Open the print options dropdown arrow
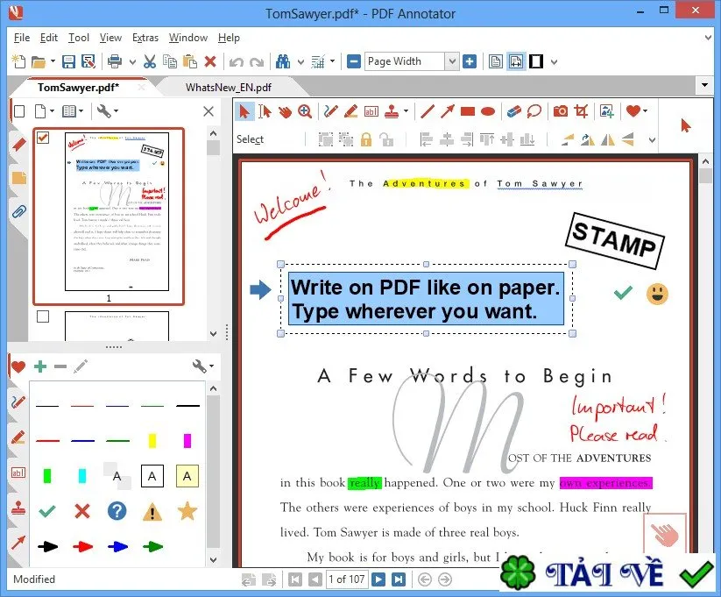Viewport: 721px width, 597px height. 132,61
